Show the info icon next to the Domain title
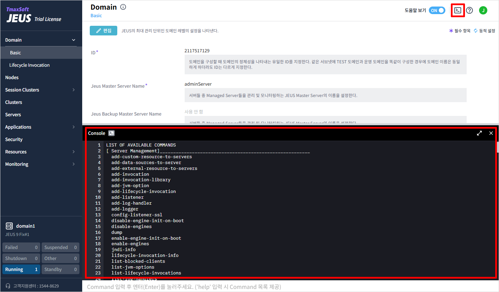This screenshot has width=499, height=292. (123, 7)
